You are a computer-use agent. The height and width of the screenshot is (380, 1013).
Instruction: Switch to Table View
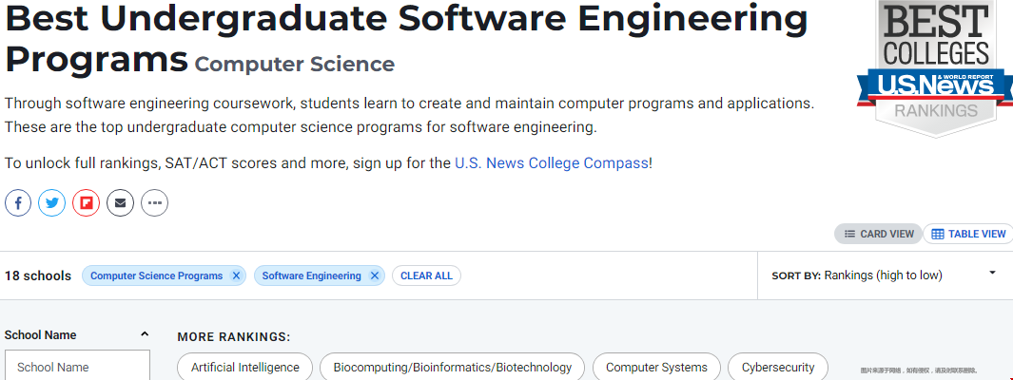point(967,235)
